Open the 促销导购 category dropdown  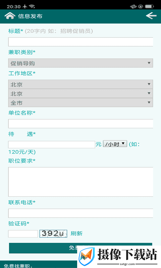pyautogui.click(x=80, y=63)
